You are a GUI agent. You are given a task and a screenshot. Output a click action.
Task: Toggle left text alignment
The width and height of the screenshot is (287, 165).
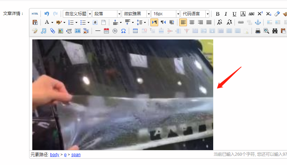tap(183, 22)
